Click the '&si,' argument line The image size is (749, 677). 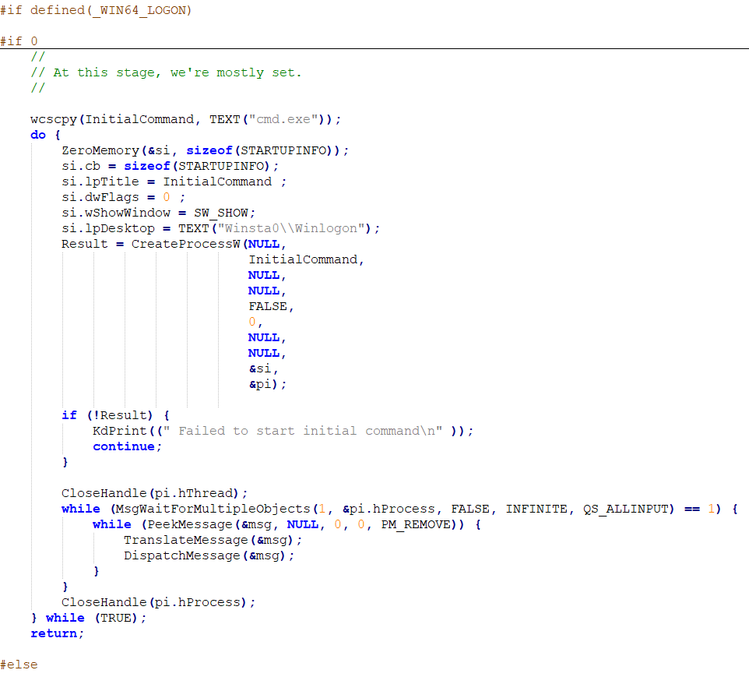[x=263, y=368]
